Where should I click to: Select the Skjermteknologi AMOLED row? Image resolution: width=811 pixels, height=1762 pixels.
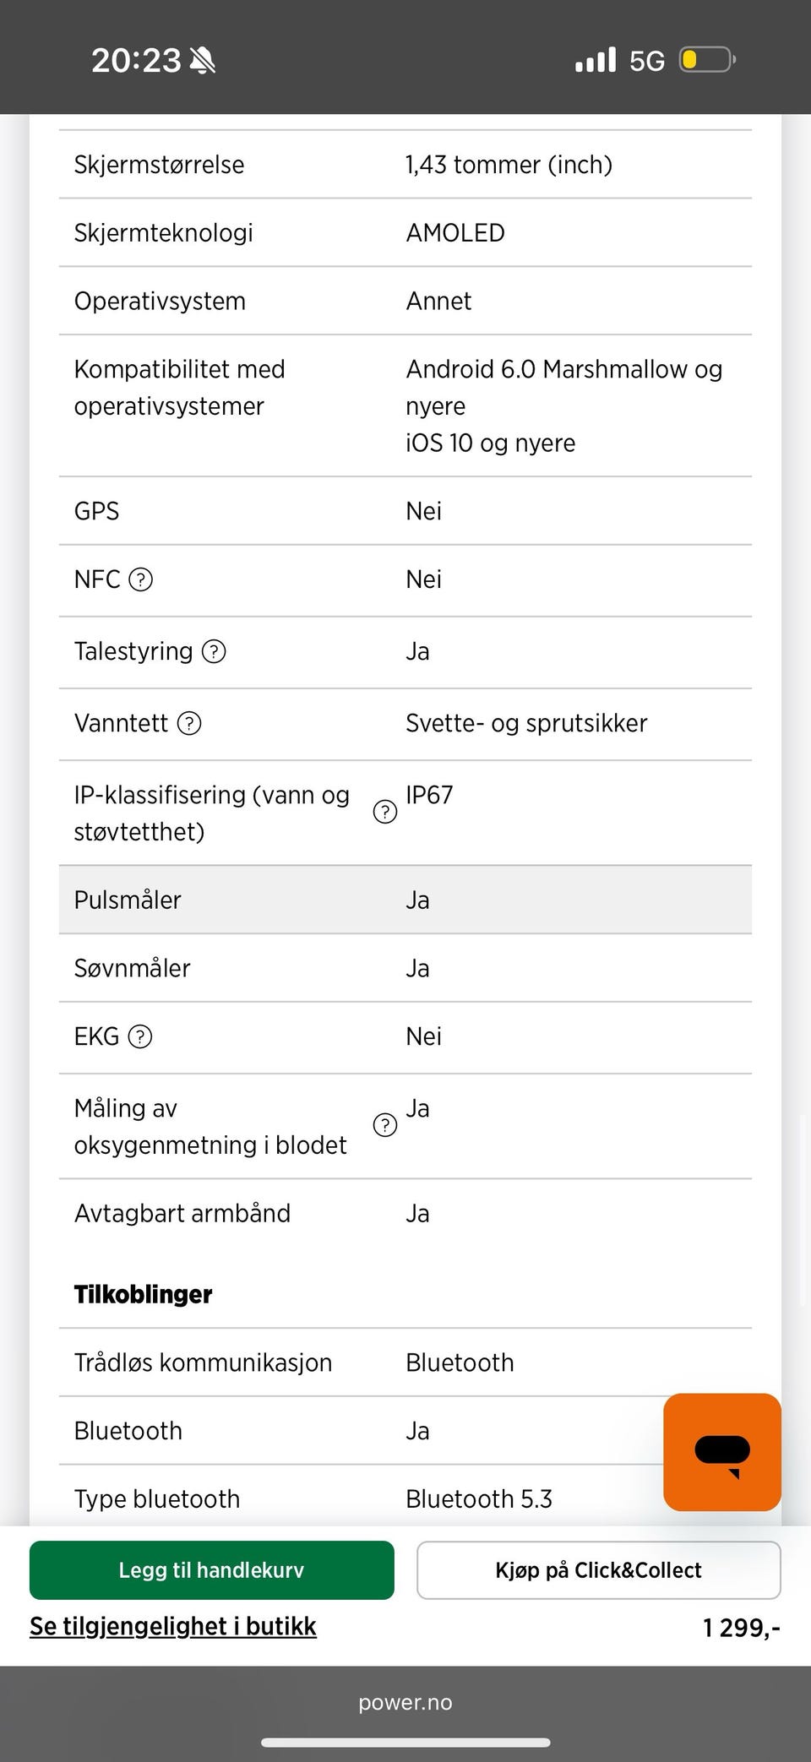[x=405, y=233]
